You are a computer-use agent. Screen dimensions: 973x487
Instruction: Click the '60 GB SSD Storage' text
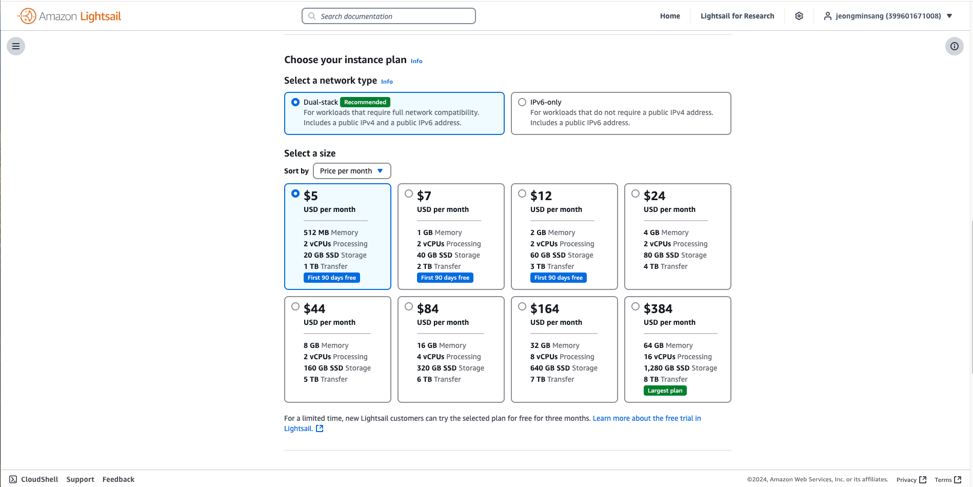[562, 255]
